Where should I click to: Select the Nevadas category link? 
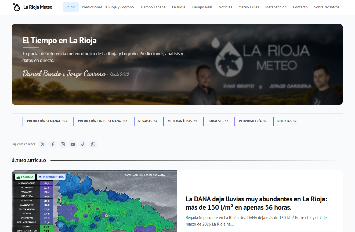tap(145, 121)
